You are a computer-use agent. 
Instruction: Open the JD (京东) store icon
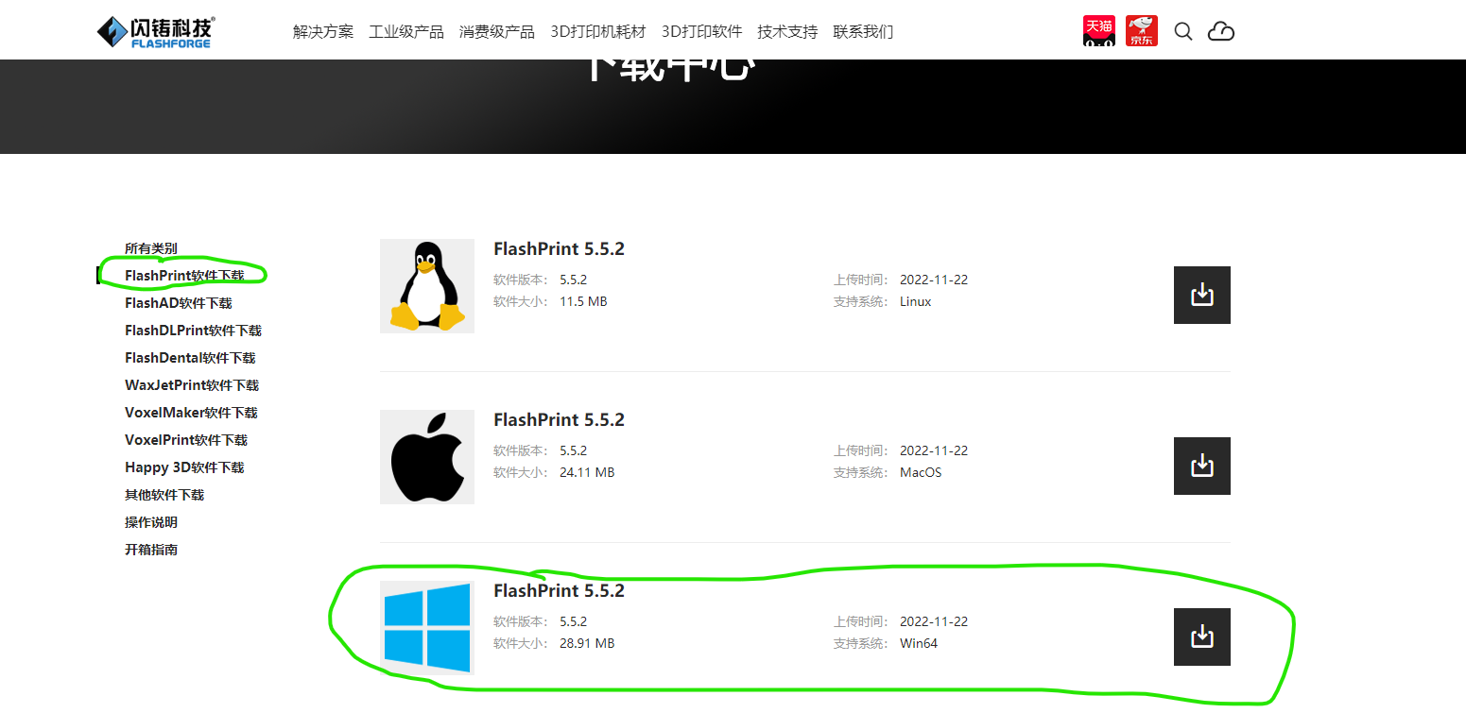1142,30
